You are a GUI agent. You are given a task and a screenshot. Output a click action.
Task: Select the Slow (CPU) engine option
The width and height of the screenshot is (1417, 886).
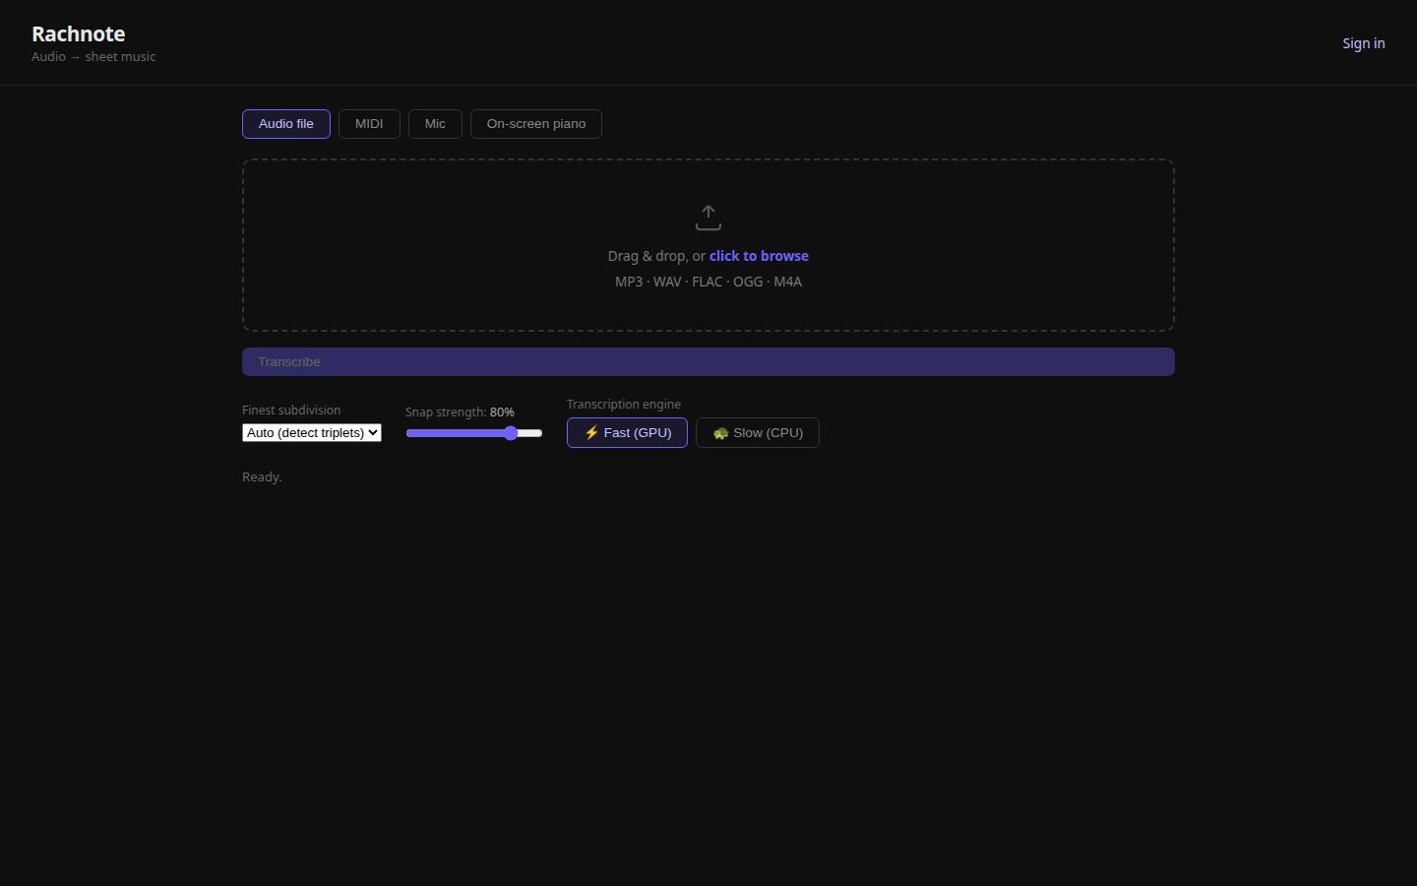[x=758, y=432]
